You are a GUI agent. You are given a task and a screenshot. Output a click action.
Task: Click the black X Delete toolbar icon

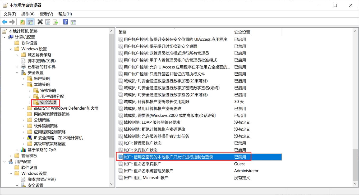[x=40, y=22]
